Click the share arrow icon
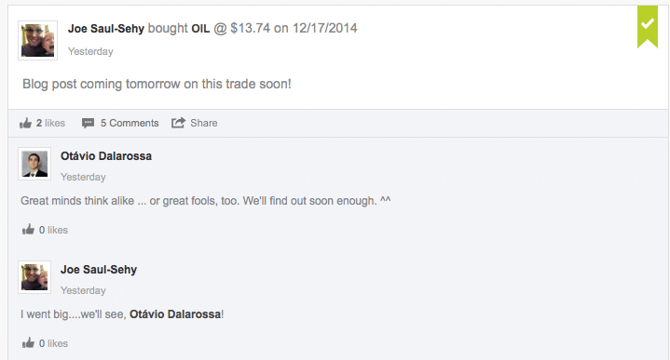 tap(178, 123)
